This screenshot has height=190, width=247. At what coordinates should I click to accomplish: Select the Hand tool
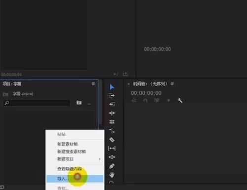pos(112,175)
